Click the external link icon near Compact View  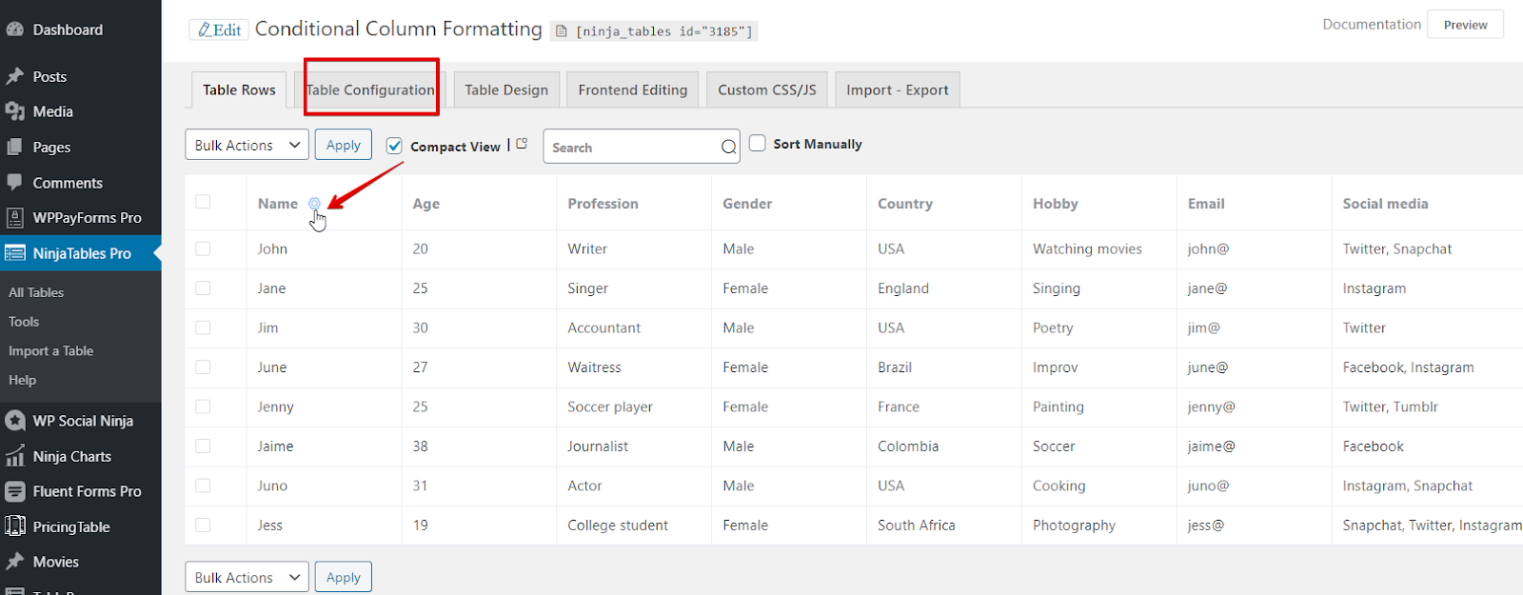click(x=522, y=145)
